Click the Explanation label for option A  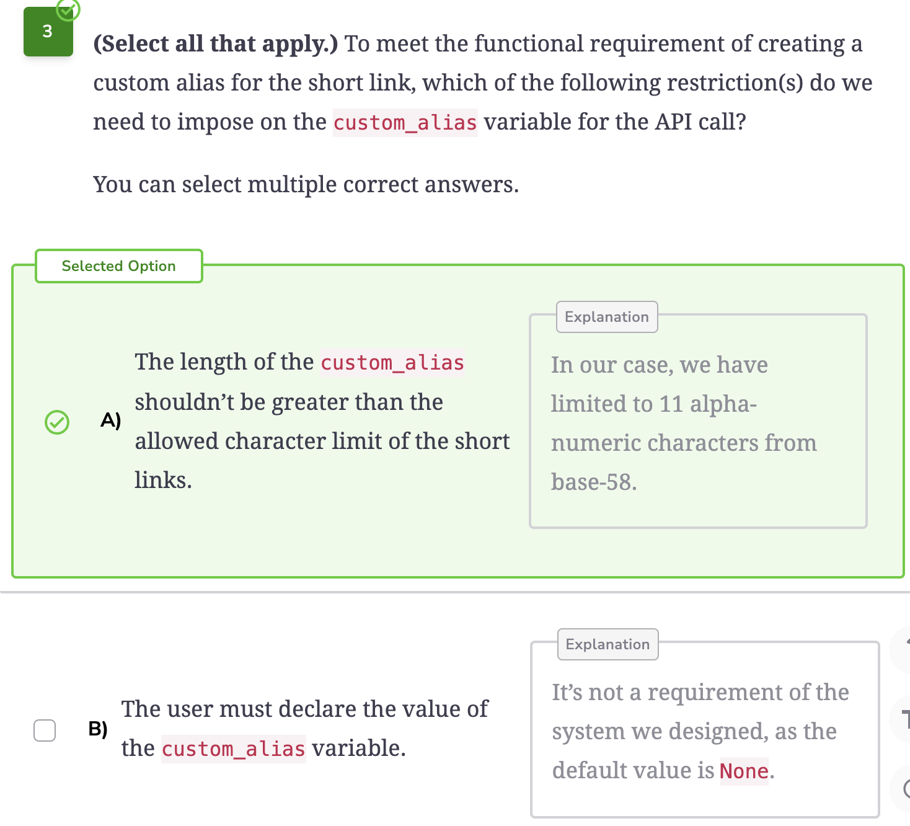607,317
